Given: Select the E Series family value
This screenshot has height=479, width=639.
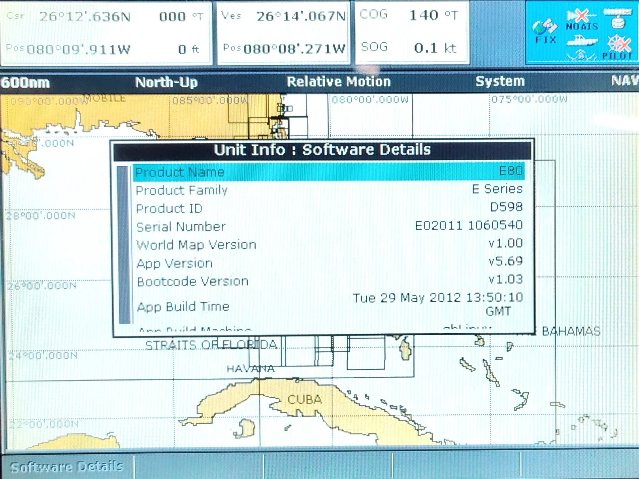Looking at the screenshot, I should click(497, 189).
